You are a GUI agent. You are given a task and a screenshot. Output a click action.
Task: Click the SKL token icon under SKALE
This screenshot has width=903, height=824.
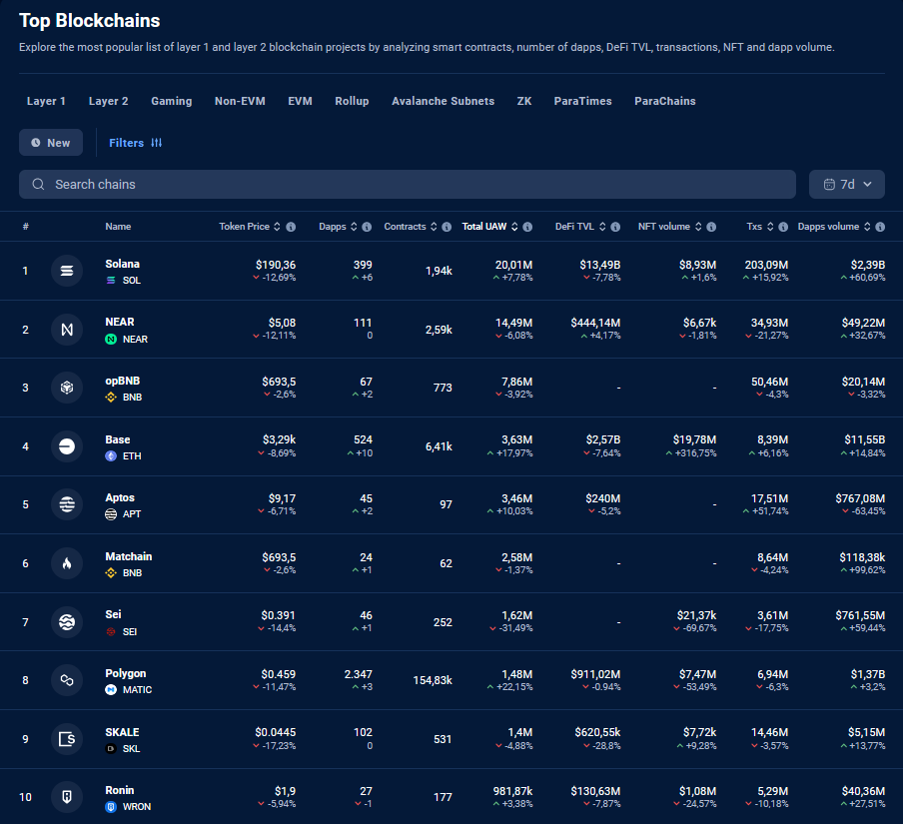tap(111, 748)
